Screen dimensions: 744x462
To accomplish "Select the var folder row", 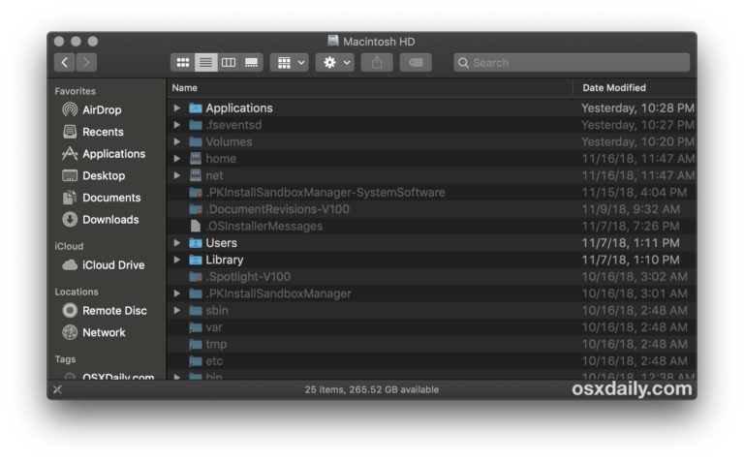I will pos(432,327).
